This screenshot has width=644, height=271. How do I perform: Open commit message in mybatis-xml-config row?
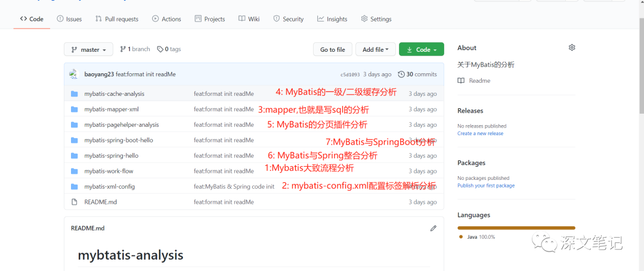[x=234, y=186]
